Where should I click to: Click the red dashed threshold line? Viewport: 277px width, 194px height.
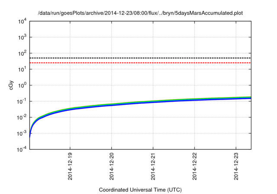(x=140, y=63)
